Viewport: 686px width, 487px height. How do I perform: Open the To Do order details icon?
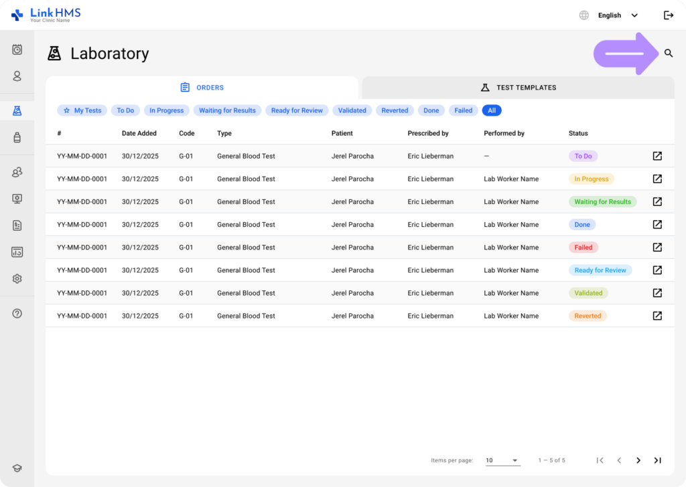click(x=657, y=156)
